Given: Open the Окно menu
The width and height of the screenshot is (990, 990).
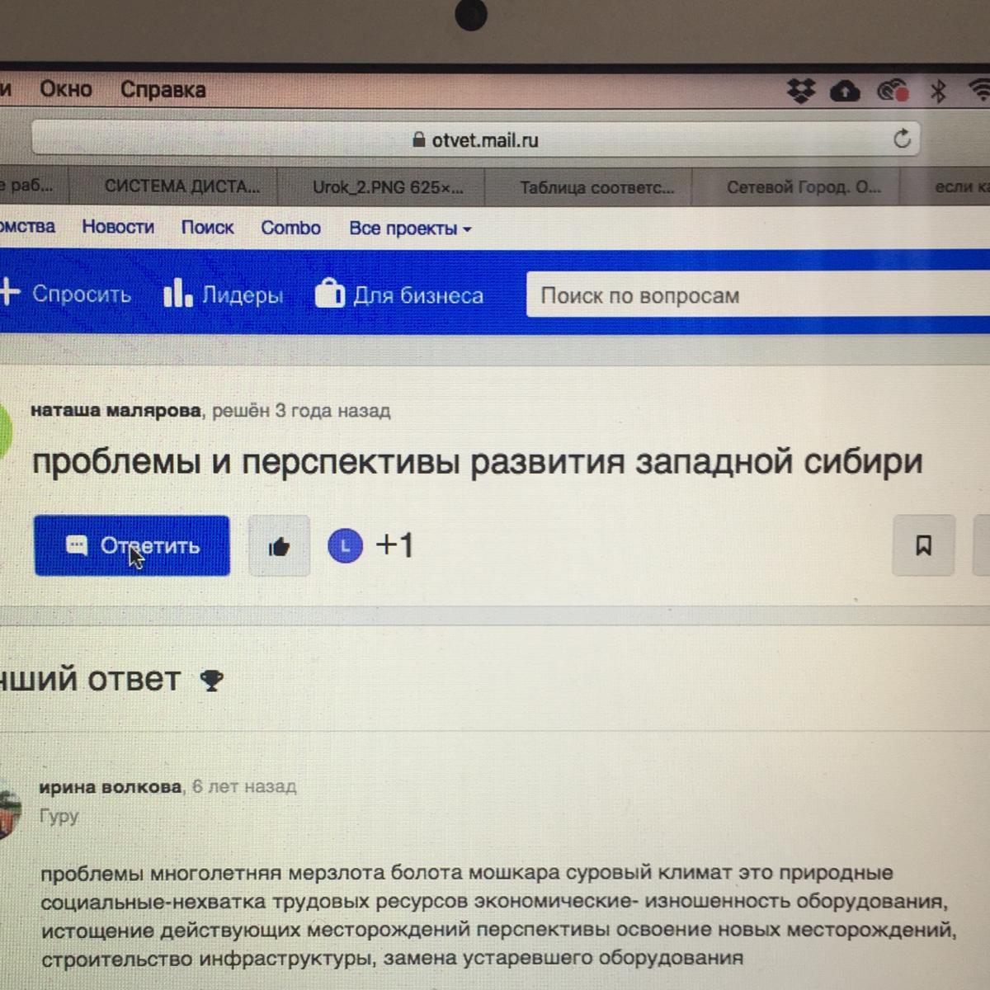Looking at the screenshot, I should [x=66, y=89].
